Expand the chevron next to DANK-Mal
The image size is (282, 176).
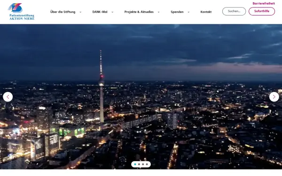[112, 12]
